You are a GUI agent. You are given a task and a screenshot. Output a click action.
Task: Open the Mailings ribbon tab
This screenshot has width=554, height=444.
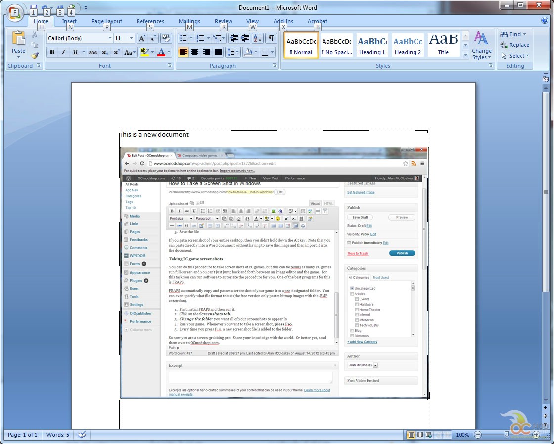click(x=189, y=21)
